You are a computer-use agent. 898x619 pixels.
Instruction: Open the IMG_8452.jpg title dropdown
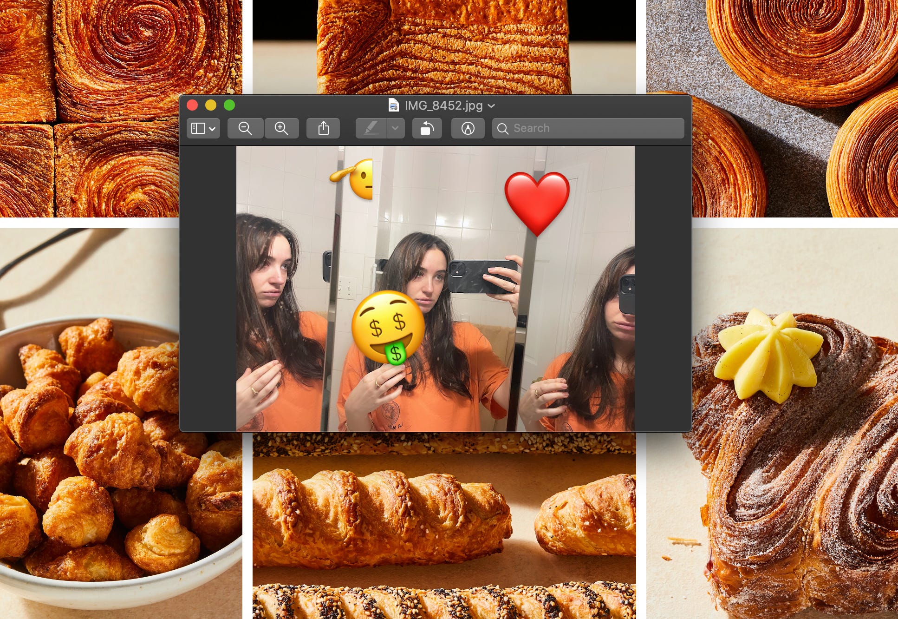click(491, 106)
